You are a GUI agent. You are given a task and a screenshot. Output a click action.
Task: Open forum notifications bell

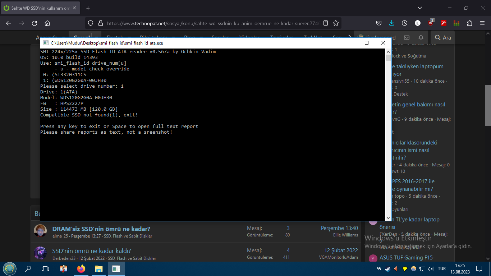[421, 37]
